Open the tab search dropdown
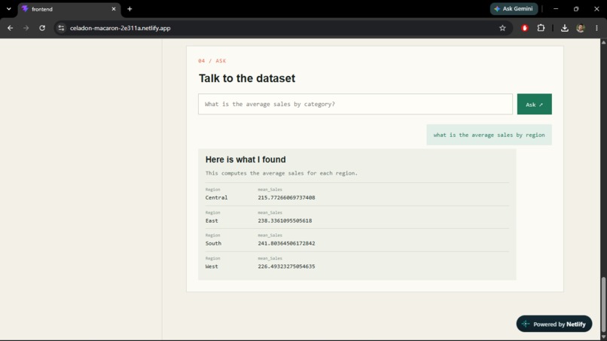The height and width of the screenshot is (341, 607). pos(9,9)
